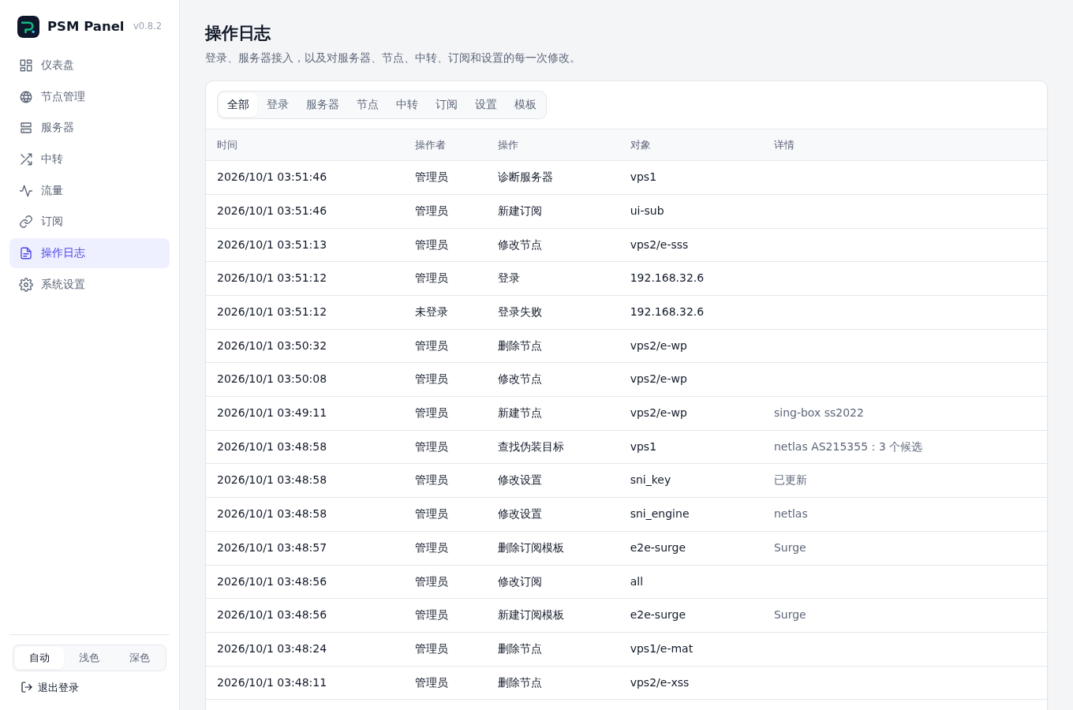Click the link icon next to 订阅
Viewport: 1073px width, 710px height.
point(26,222)
